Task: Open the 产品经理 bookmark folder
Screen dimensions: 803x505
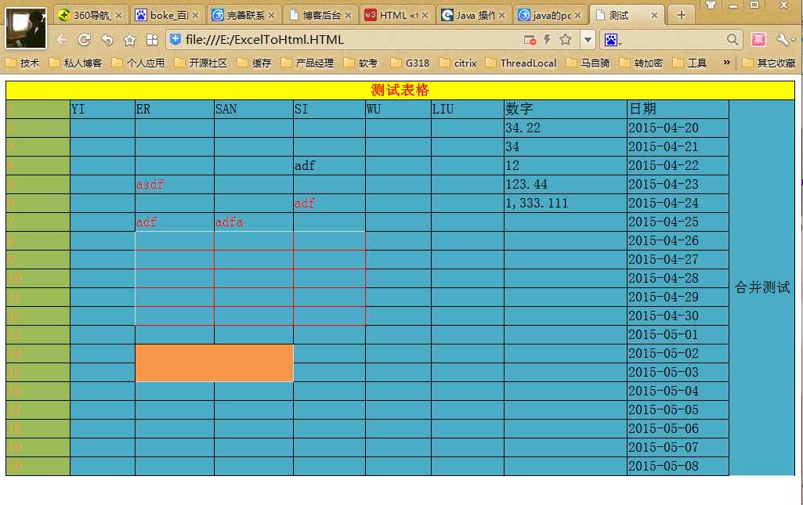Action: click(x=308, y=63)
